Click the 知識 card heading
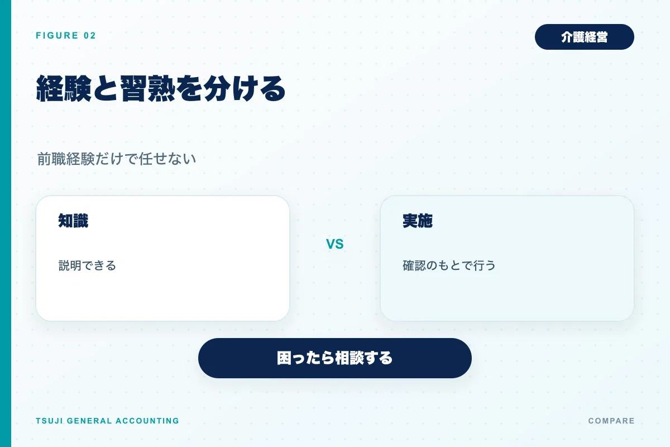Screen dimensions: 670x447 point(73,221)
